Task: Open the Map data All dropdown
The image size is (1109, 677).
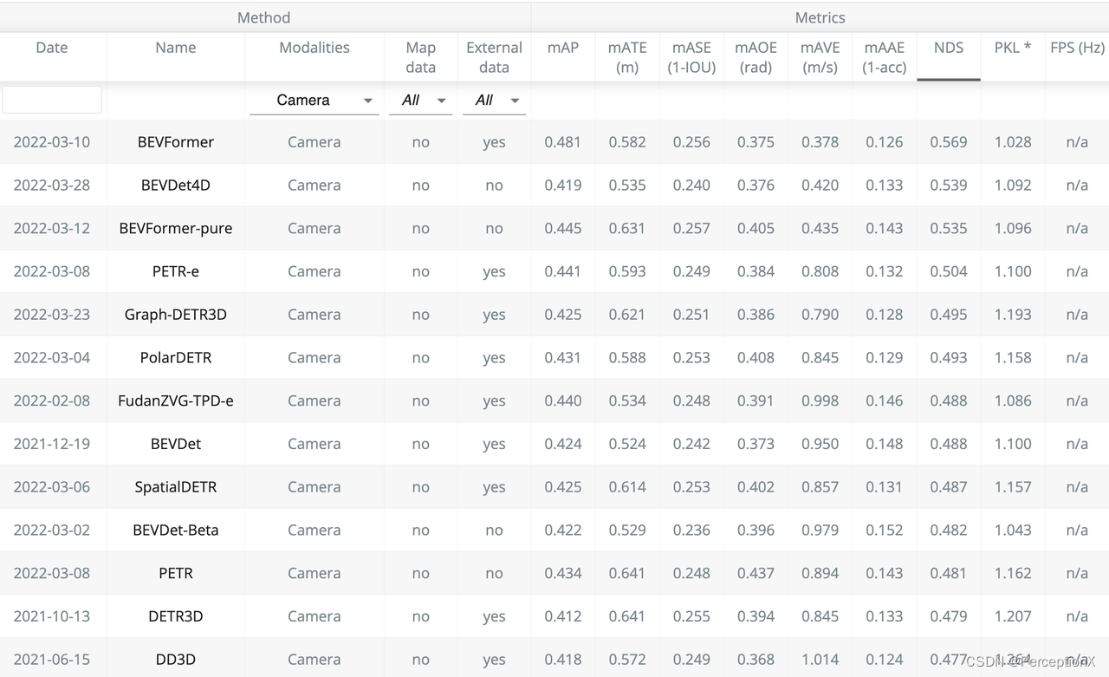Action: pyautogui.click(x=420, y=101)
